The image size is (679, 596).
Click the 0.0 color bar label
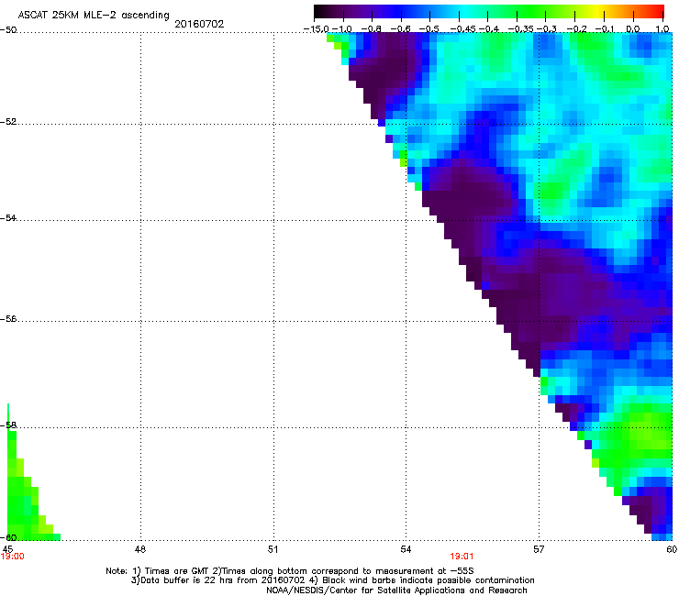coord(633,29)
